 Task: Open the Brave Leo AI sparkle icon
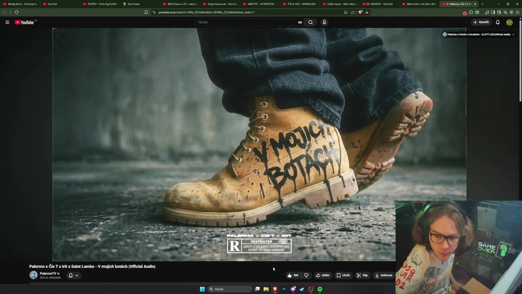tap(505, 12)
